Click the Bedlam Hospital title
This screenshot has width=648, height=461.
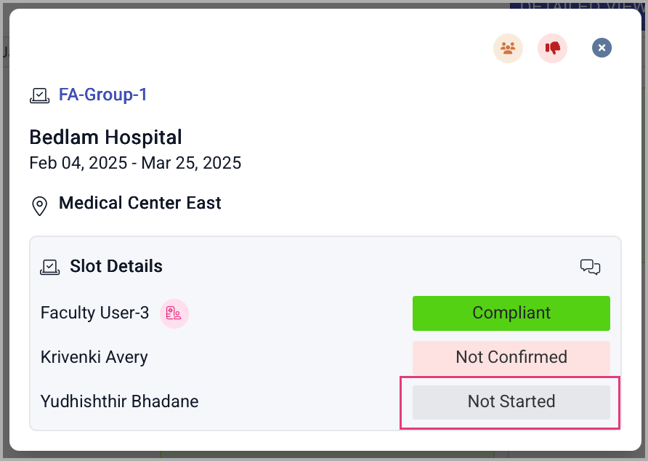pyautogui.click(x=105, y=137)
